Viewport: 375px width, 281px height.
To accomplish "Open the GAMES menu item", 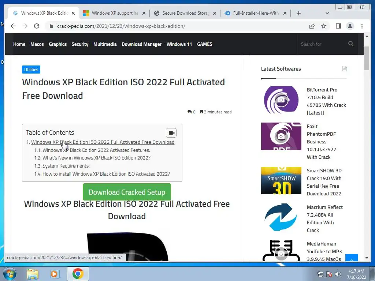I will click(204, 44).
